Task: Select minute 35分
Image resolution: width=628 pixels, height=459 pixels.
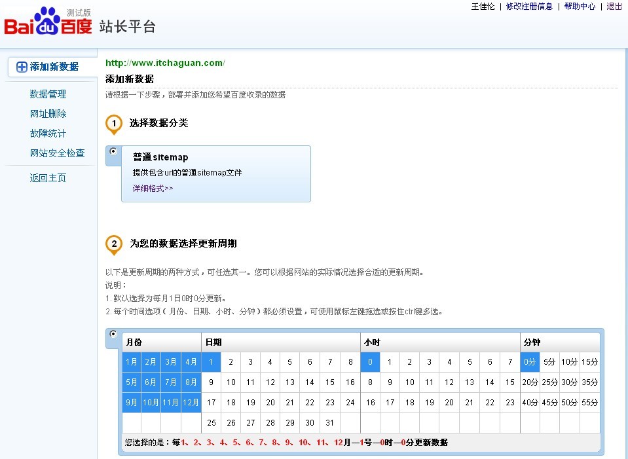Action: (589, 382)
